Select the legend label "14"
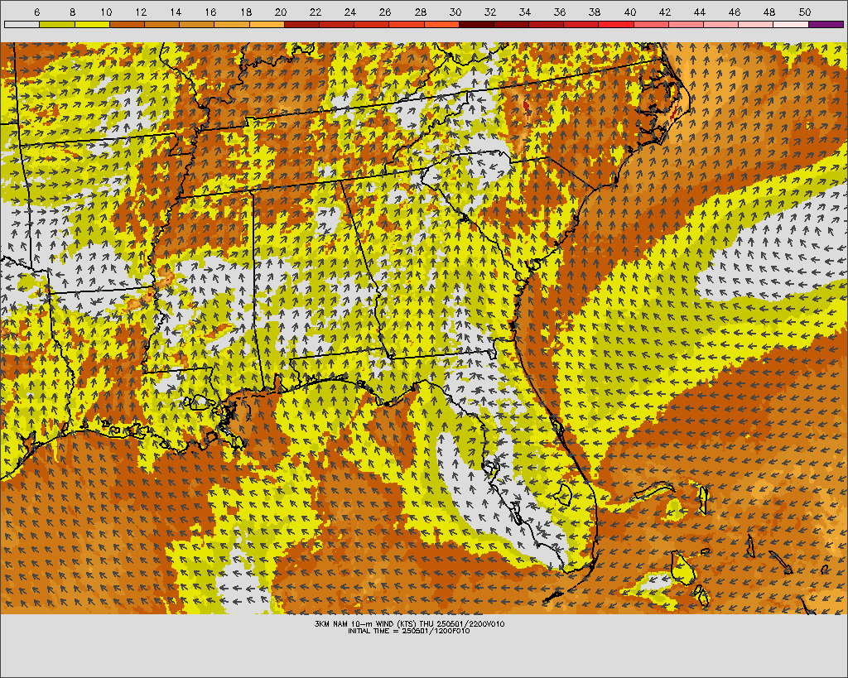 tap(176, 12)
